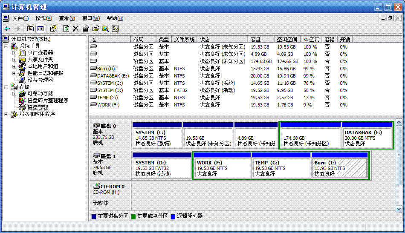Click the 磁盘 1 drive icon
This screenshot has width=405, height=233.
coord(96,156)
